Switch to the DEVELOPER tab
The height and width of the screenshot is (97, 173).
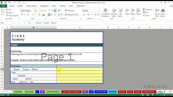click(x=81, y=6)
